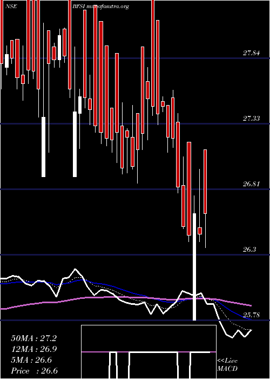Click the NSE exchange label
Image resolution: width=270 pixels, height=379 pixels.
(x=11, y=6)
